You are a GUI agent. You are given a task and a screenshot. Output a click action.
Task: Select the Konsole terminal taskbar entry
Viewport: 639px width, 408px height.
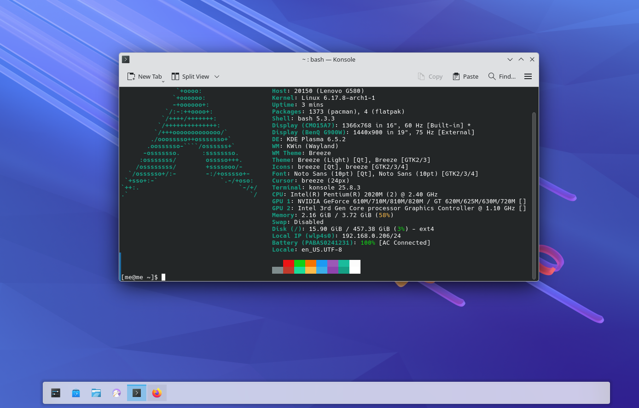click(x=137, y=393)
